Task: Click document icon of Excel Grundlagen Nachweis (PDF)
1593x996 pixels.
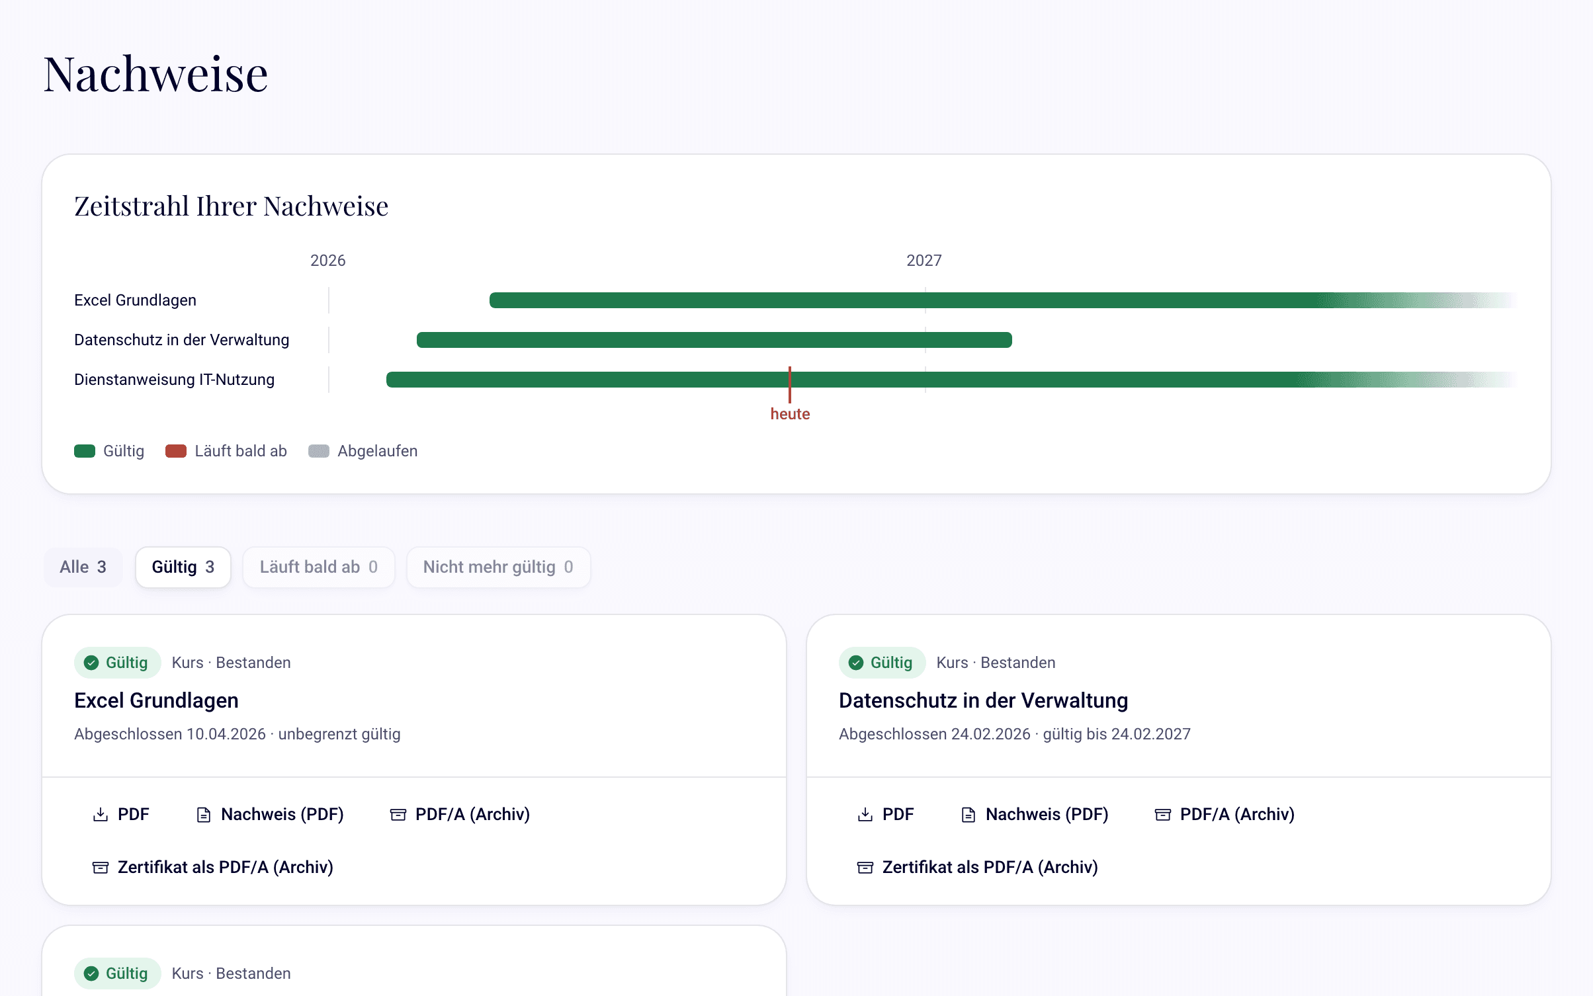Action: coord(204,814)
